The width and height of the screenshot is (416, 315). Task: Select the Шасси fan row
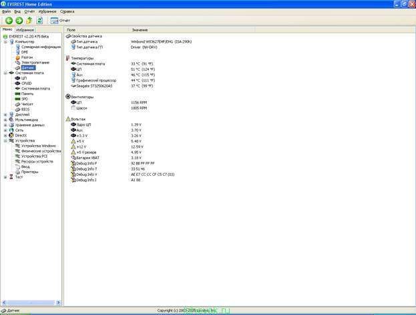(x=109, y=108)
